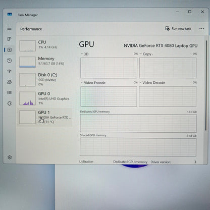210x210 pixels.
Task: Open the Details page icon
Action: pos(10,92)
